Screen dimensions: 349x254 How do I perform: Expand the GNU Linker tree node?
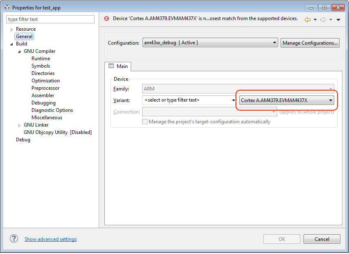pos(20,125)
